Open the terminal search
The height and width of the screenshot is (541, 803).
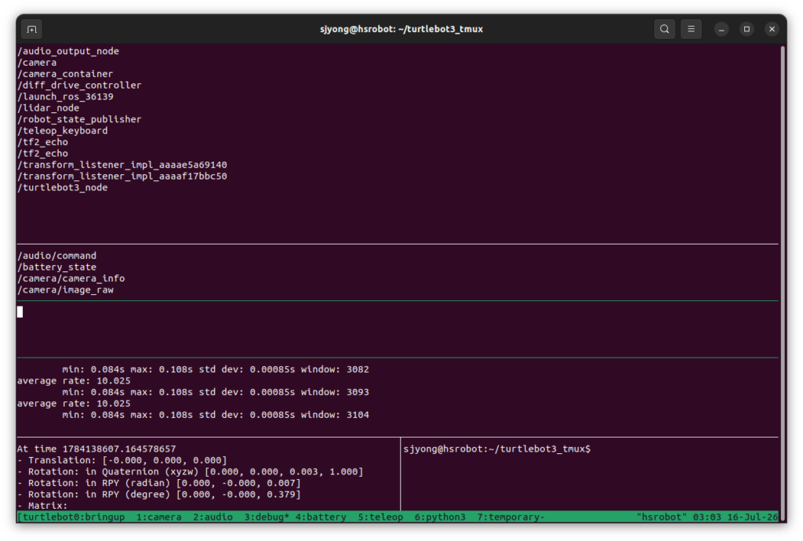coord(664,29)
